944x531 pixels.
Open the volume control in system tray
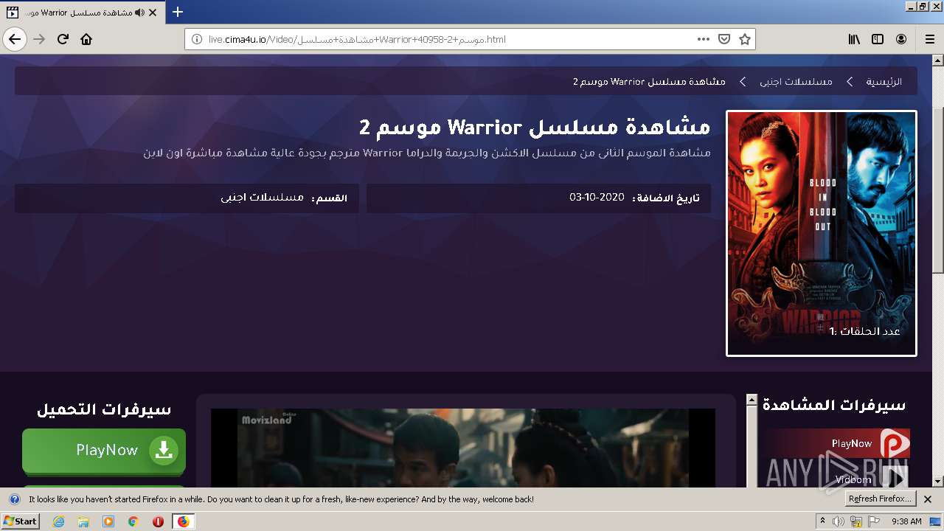click(x=839, y=521)
